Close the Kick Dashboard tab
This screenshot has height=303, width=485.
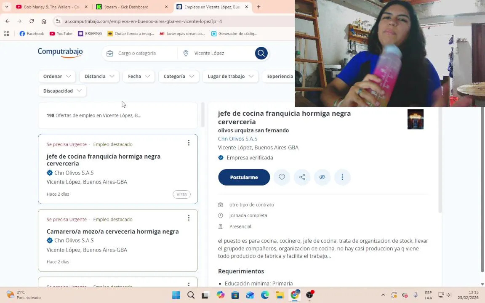click(166, 7)
